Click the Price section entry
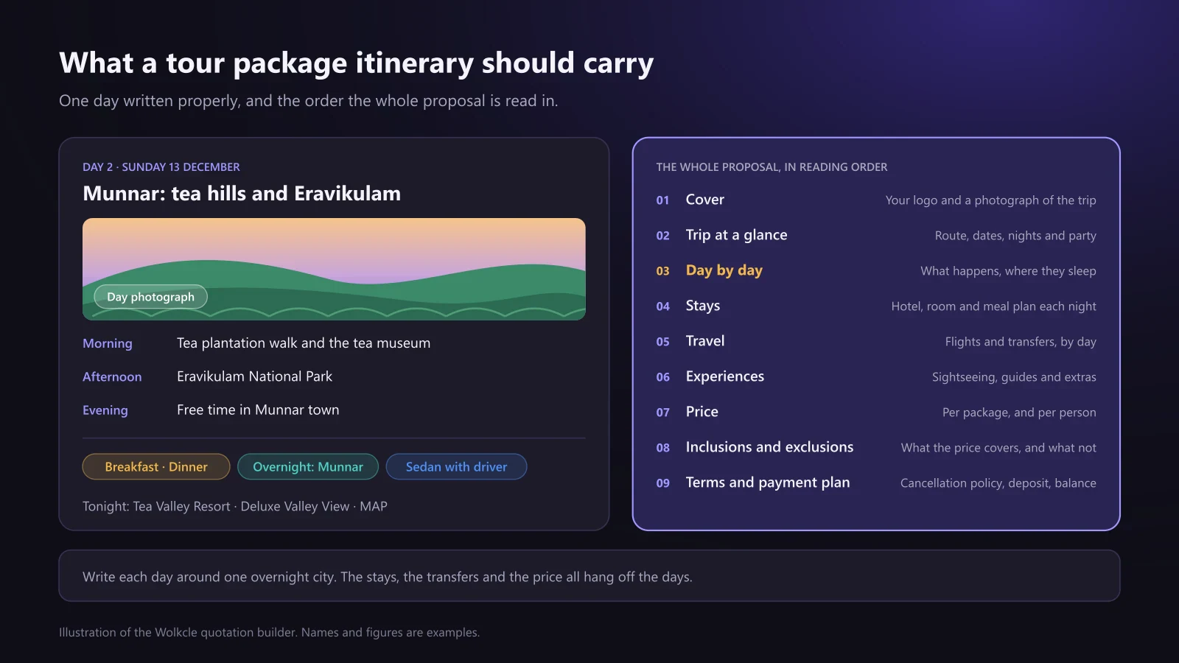The width and height of the screenshot is (1179, 663). [x=876, y=412]
